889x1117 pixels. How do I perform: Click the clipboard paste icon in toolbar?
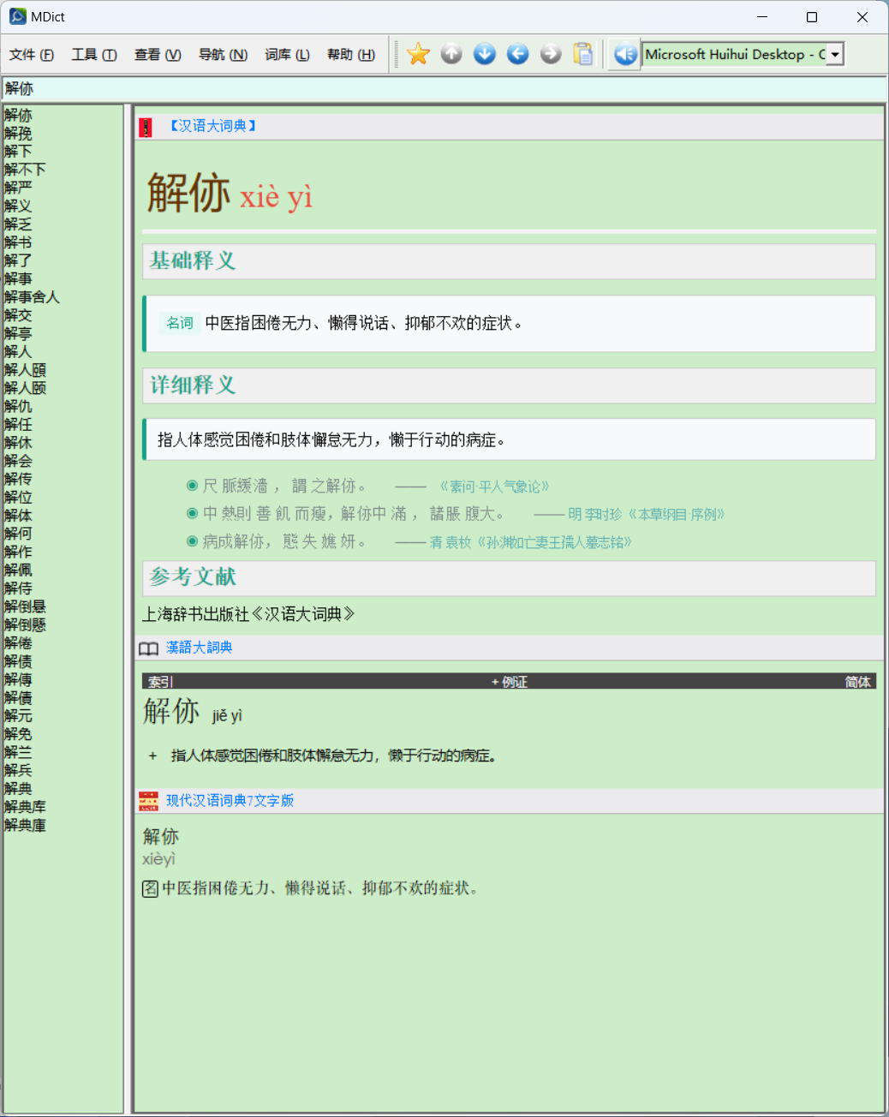click(583, 54)
